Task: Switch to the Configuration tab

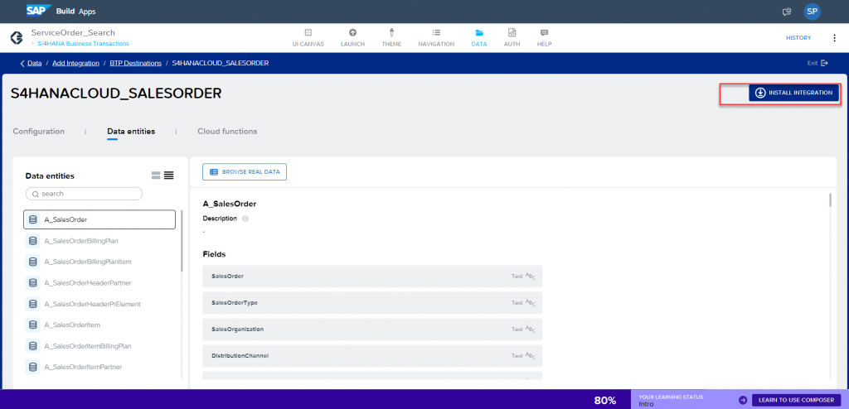Action: coord(38,132)
